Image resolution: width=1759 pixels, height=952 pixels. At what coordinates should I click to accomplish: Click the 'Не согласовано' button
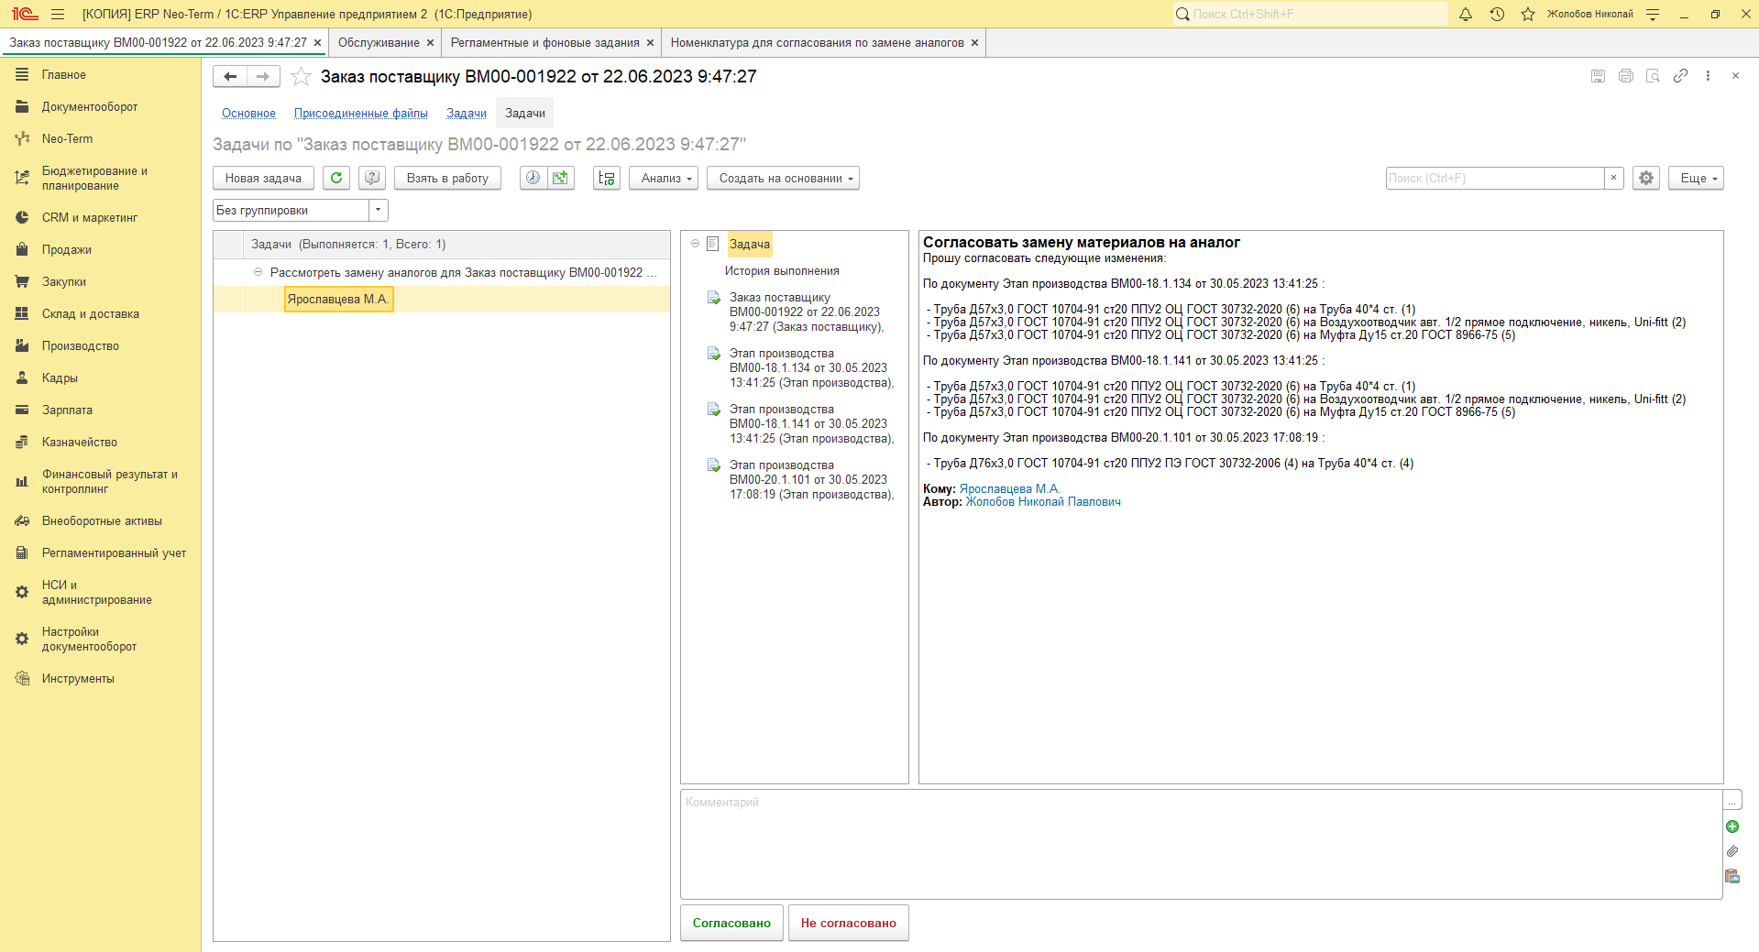(849, 923)
